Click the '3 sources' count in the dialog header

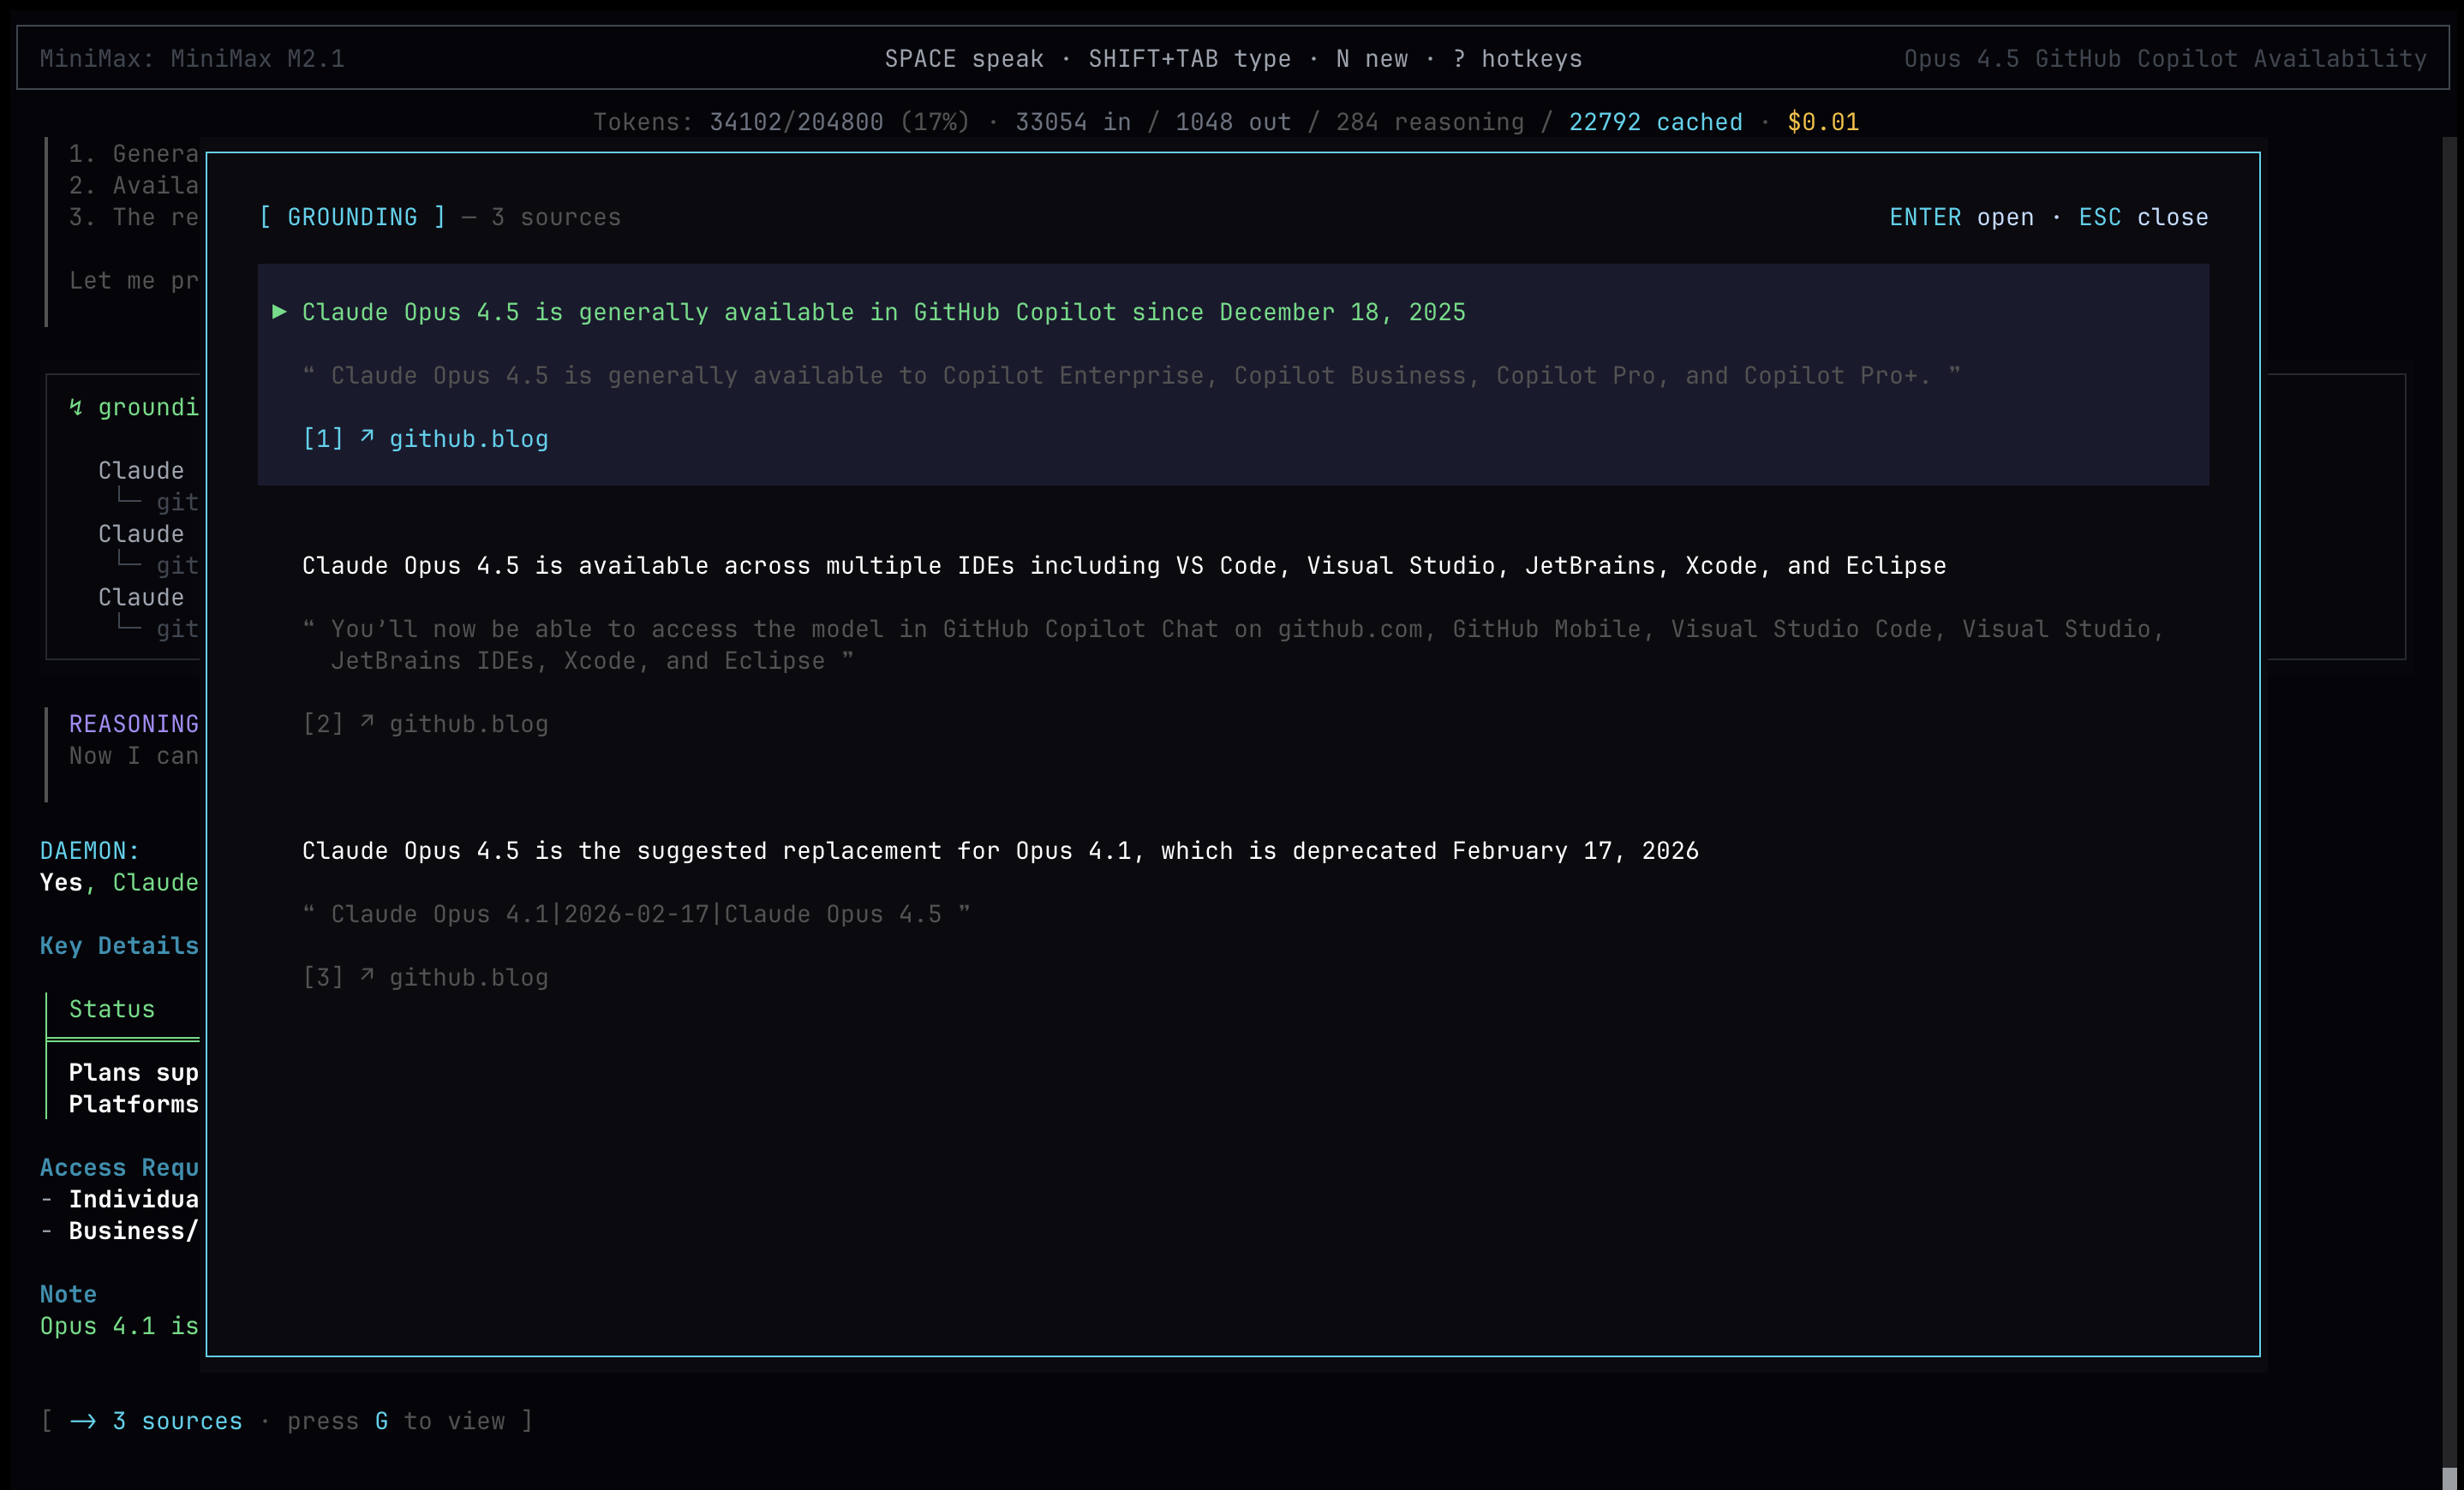pos(556,217)
